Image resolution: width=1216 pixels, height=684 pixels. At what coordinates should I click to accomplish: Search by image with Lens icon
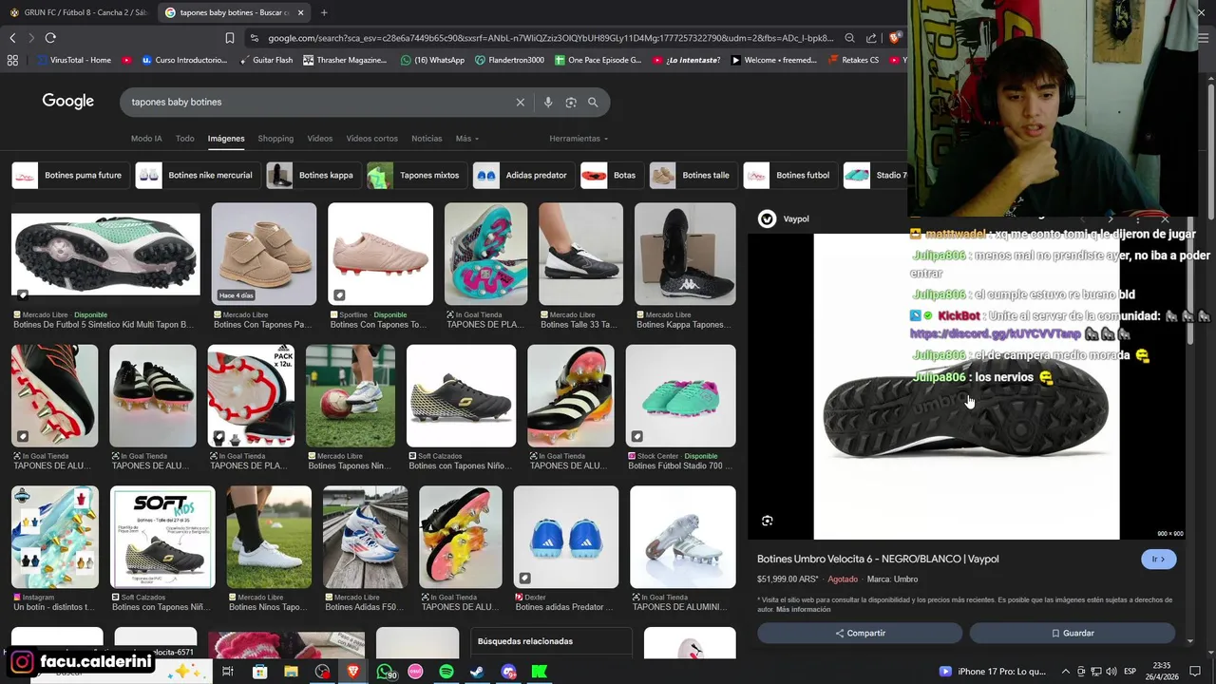(570, 102)
